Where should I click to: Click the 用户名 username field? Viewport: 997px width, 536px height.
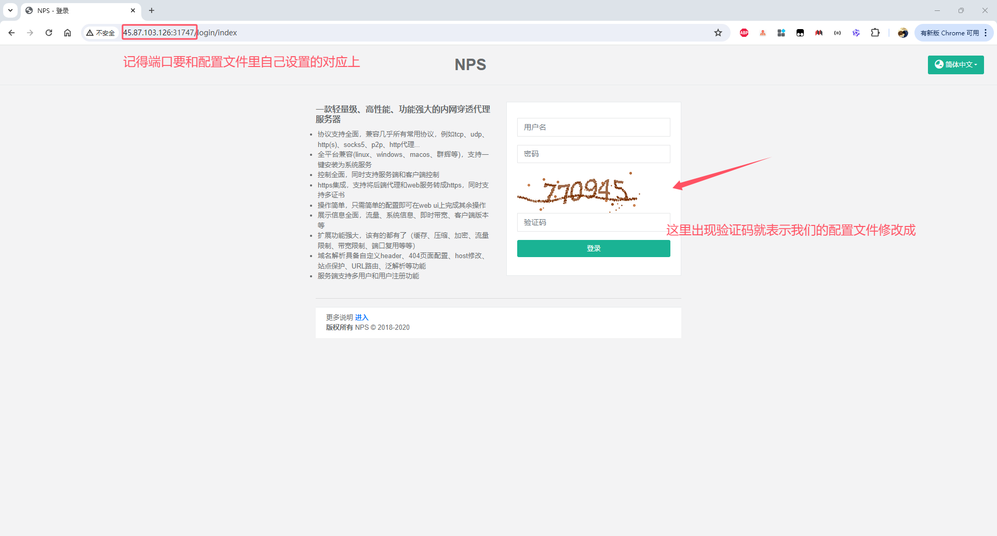click(x=593, y=127)
